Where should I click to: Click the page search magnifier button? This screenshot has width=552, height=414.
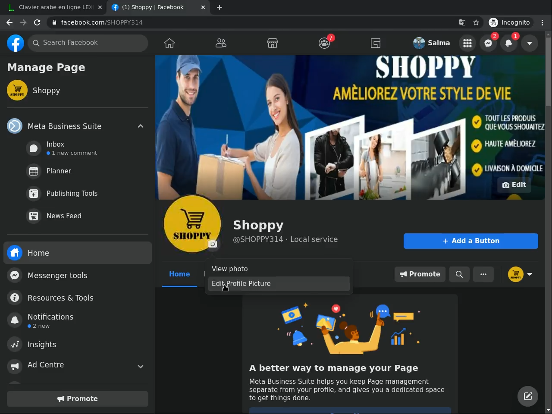coord(459,274)
